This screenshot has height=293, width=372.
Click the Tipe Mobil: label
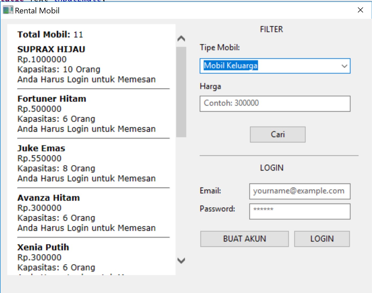click(220, 48)
